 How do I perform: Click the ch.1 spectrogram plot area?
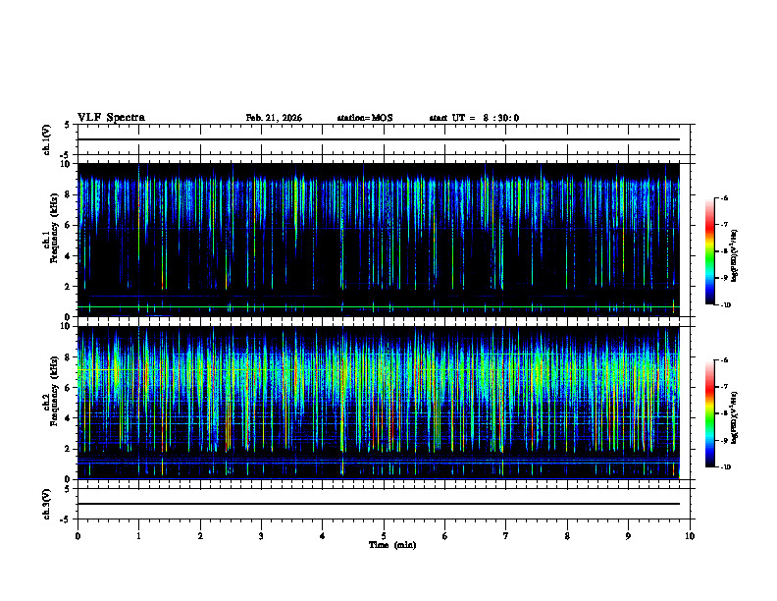(x=379, y=240)
